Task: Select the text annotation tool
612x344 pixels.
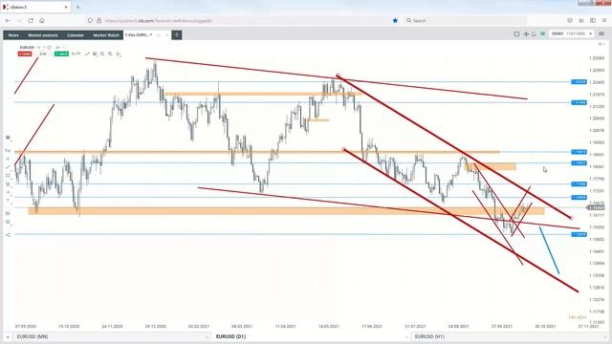Action: click(x=8, y=200)
